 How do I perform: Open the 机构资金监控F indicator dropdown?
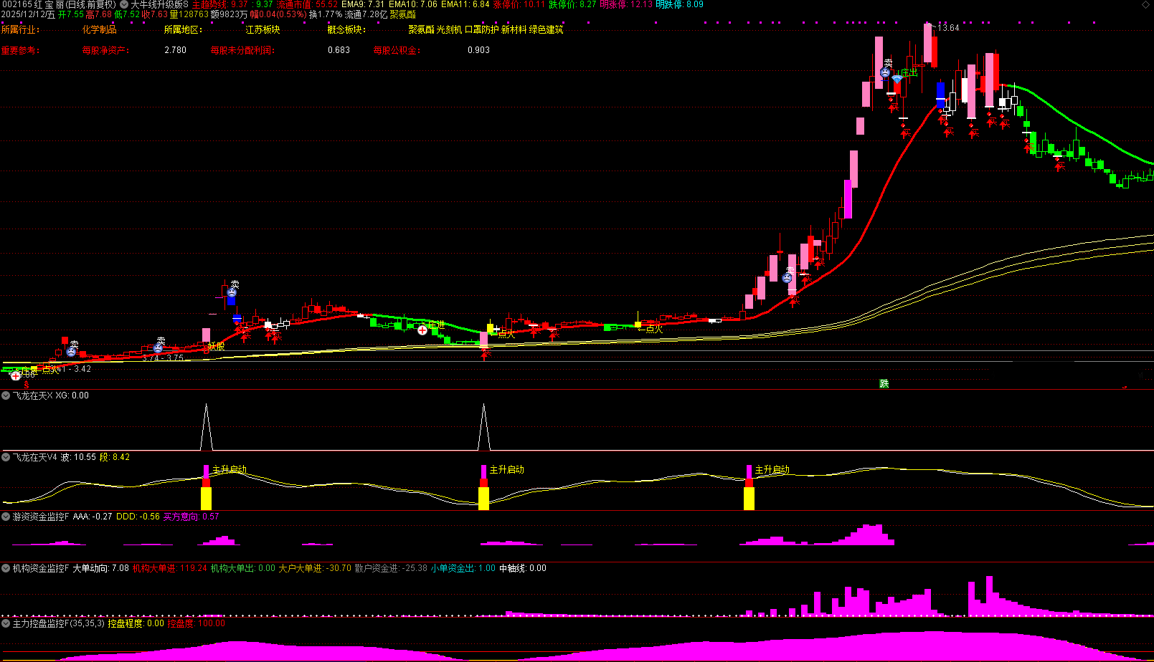6,568
